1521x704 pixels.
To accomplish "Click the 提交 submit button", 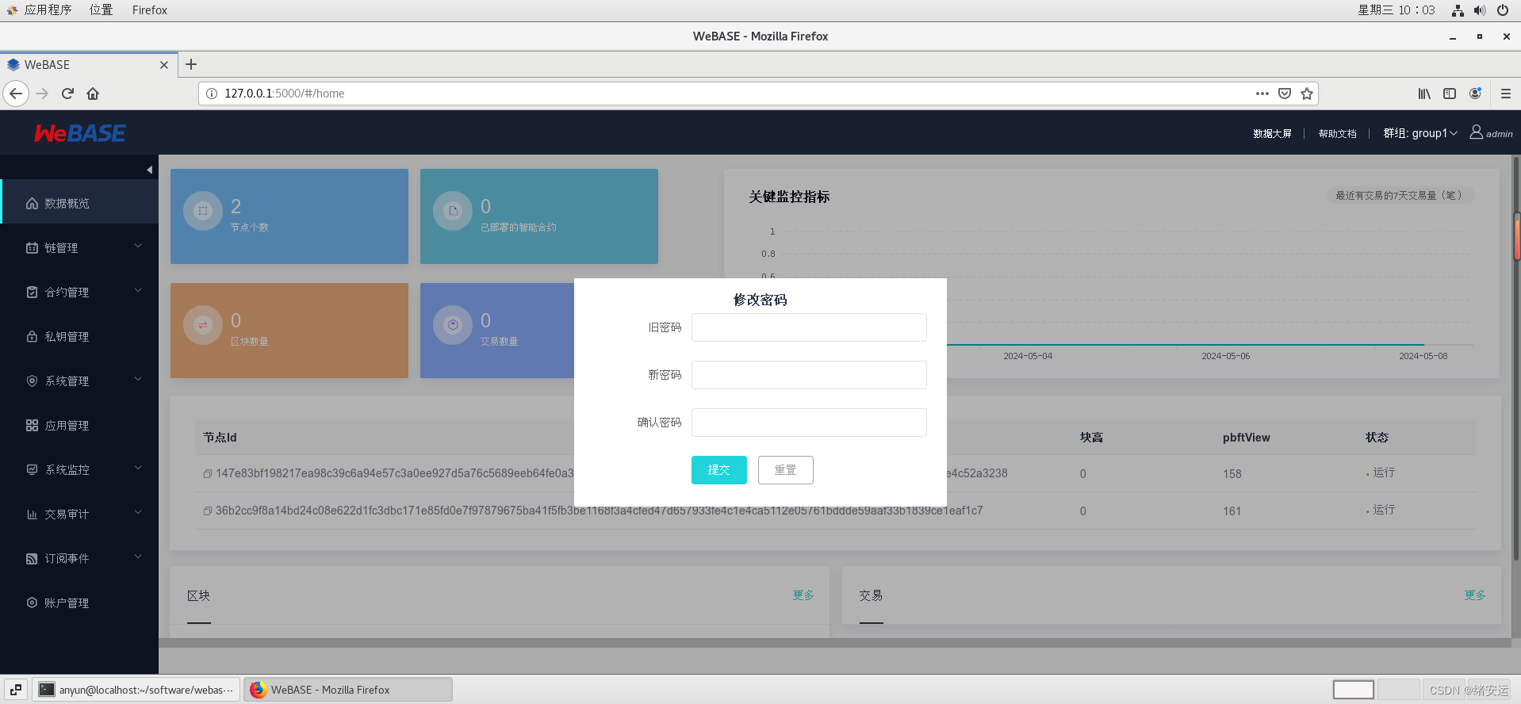I will 719,470.
